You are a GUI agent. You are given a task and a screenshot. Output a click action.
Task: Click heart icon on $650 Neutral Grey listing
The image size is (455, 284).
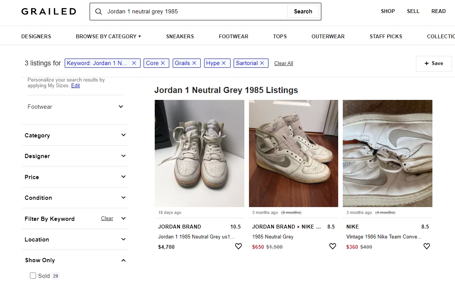tap(332, 246)
